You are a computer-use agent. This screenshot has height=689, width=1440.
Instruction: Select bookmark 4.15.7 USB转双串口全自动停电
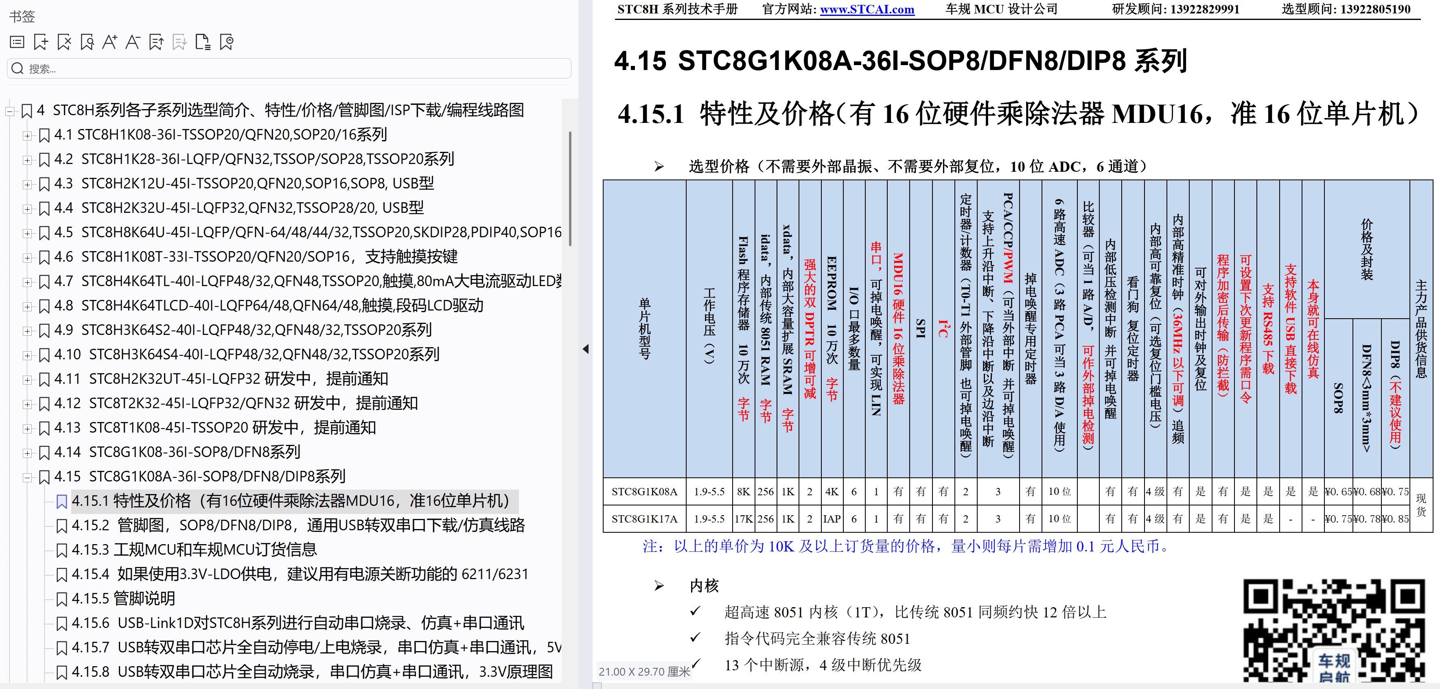316,647
